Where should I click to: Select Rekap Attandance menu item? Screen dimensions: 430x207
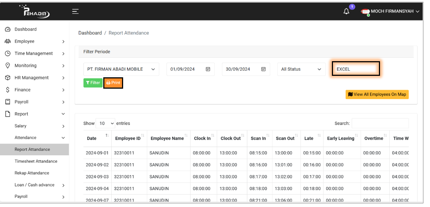32,173
